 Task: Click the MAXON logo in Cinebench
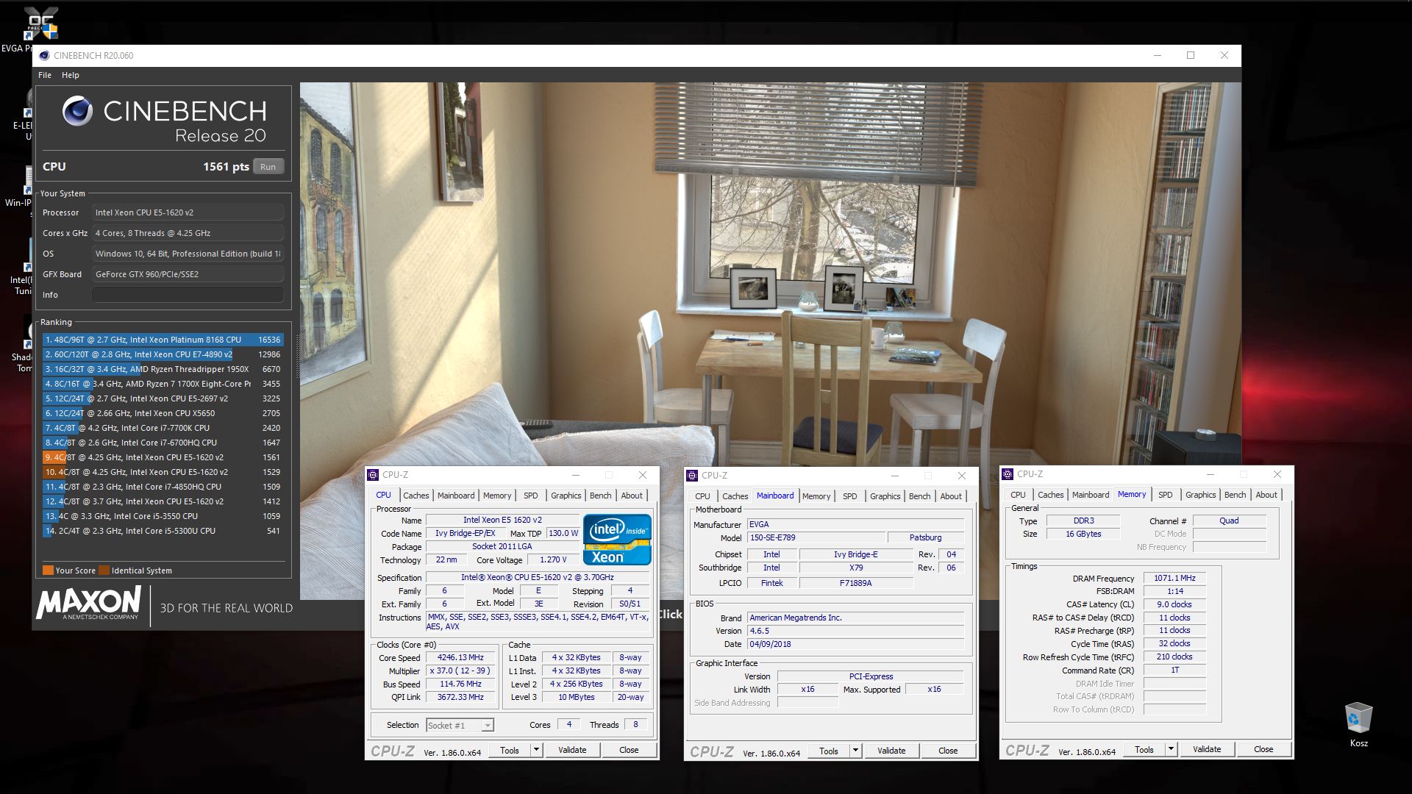88,604
